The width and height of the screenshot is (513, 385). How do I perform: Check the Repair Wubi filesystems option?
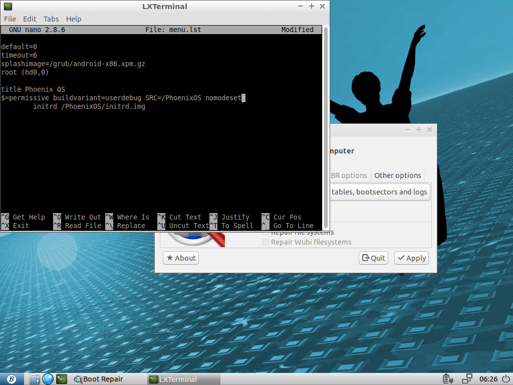pyautogui.click(x=266, y=242)
